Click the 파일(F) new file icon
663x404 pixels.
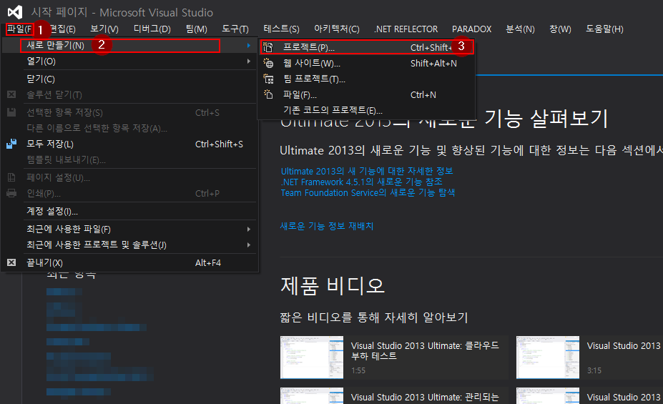click(268, 94)
